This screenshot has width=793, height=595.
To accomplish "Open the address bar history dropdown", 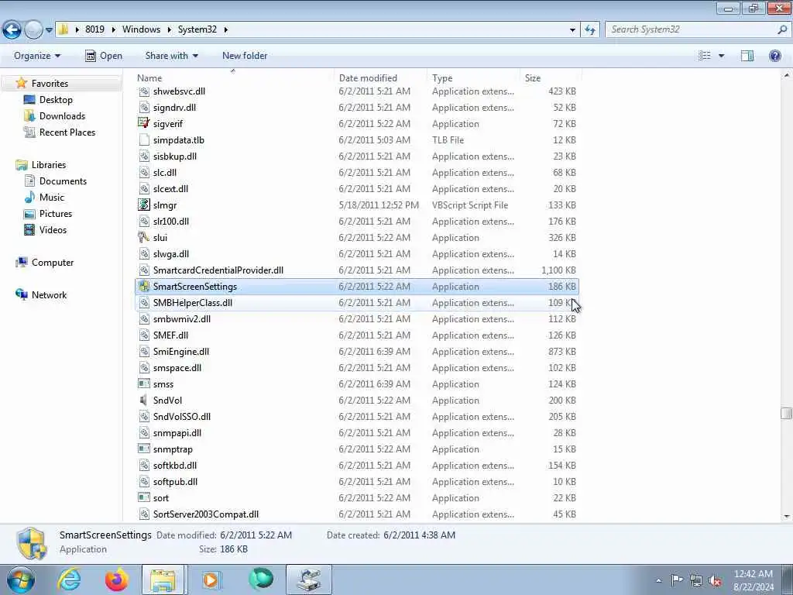I will click(572, 30).
